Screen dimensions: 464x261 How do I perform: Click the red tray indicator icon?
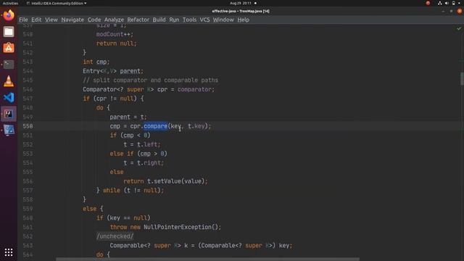coord(428,3)
